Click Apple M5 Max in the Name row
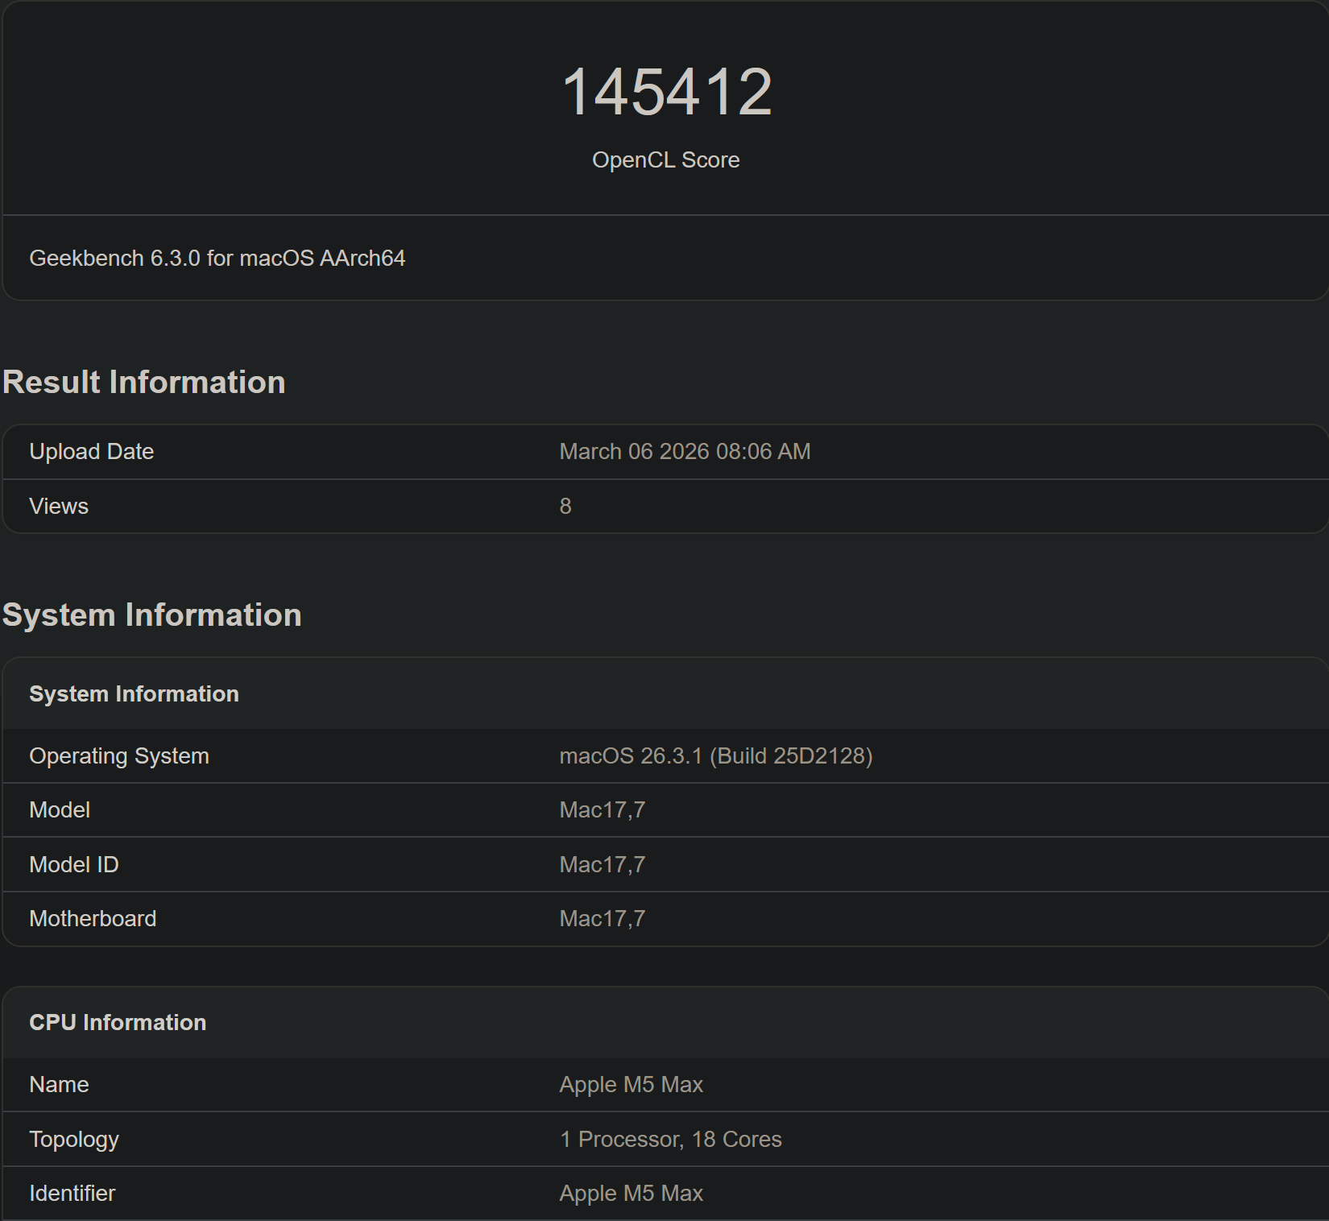 click(x=631, y=1085)
